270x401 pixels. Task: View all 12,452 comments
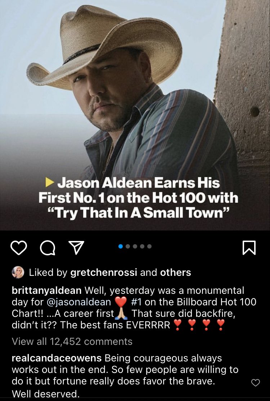coord(72,341)
